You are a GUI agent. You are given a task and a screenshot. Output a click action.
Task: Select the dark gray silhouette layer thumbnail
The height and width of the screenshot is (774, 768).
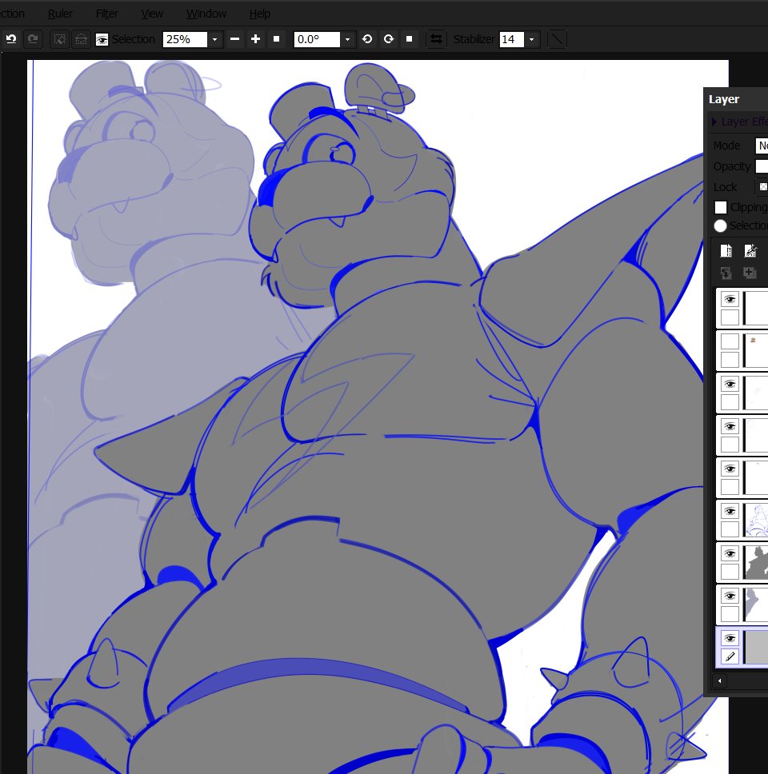[756, 563]
